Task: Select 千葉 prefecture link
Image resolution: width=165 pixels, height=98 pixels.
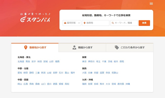Action: (x=104, y=62)
